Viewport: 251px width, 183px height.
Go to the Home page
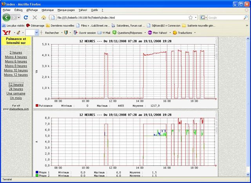tap(44, 18)
